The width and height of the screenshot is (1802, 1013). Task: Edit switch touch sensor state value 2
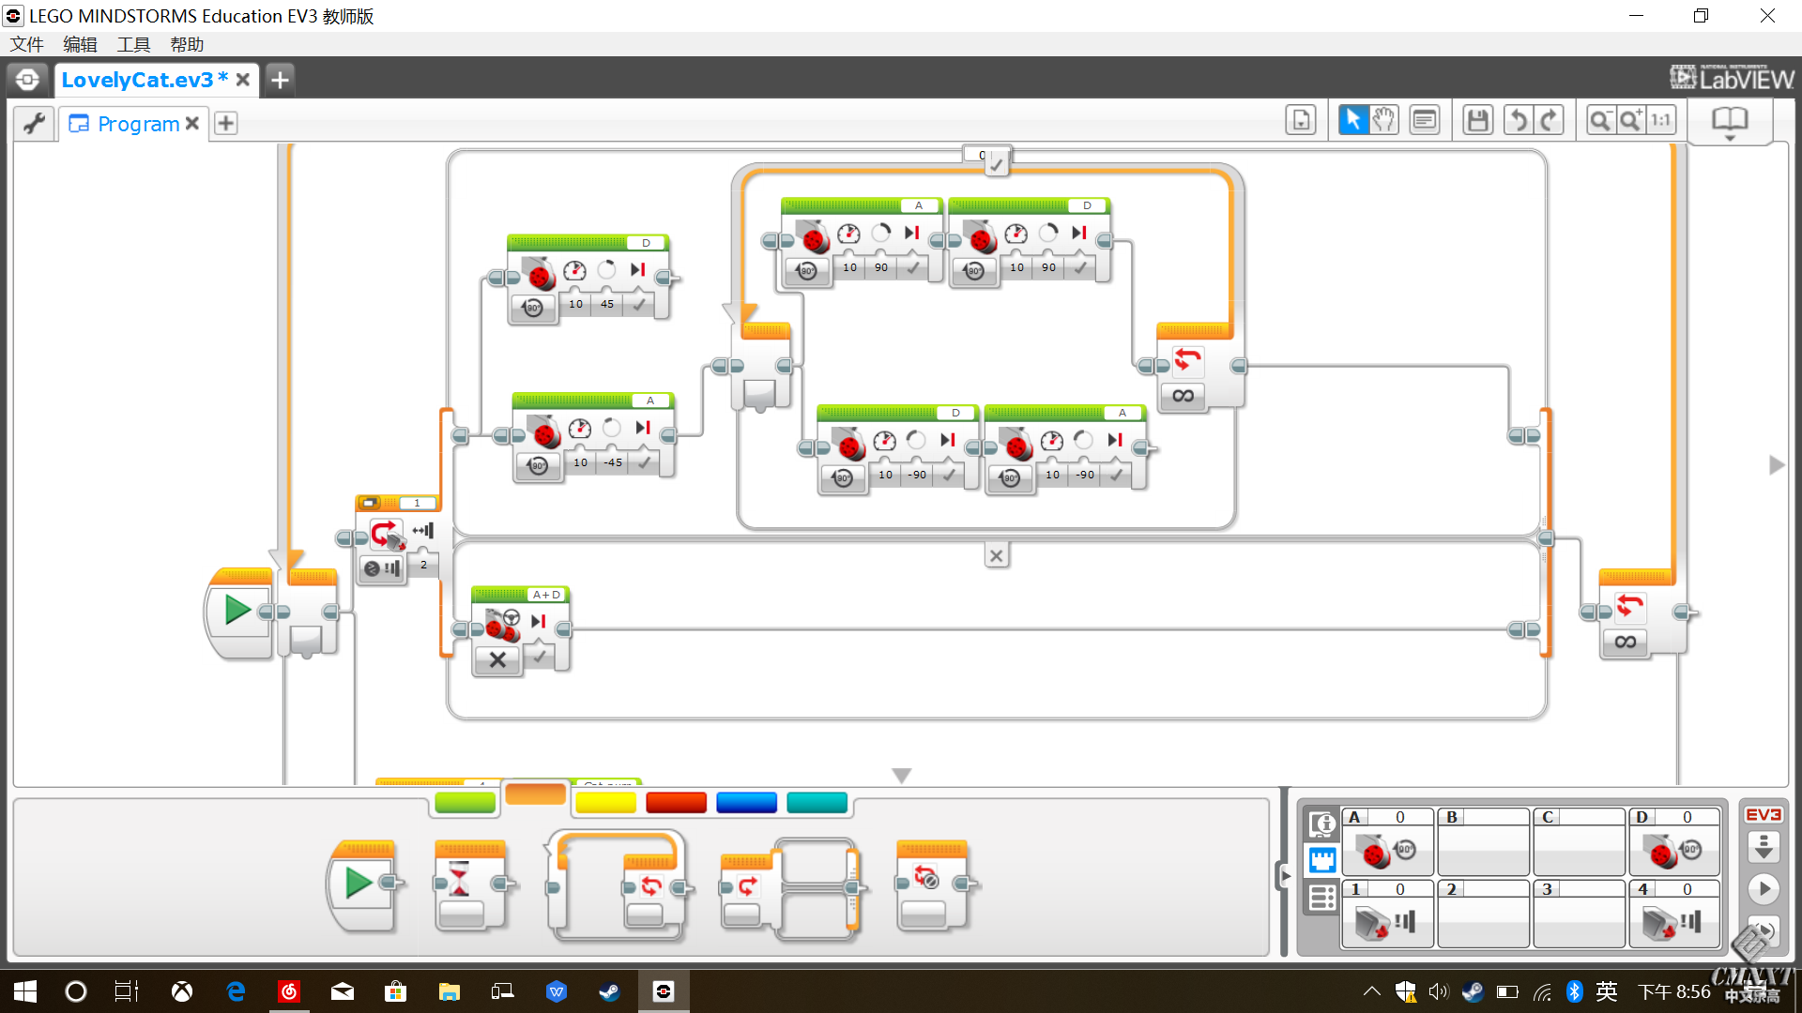point(424,565)
